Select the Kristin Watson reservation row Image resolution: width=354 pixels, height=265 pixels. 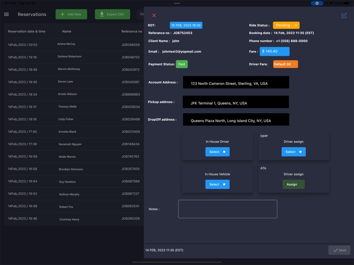pyautogui.click(x=74, y=94)
